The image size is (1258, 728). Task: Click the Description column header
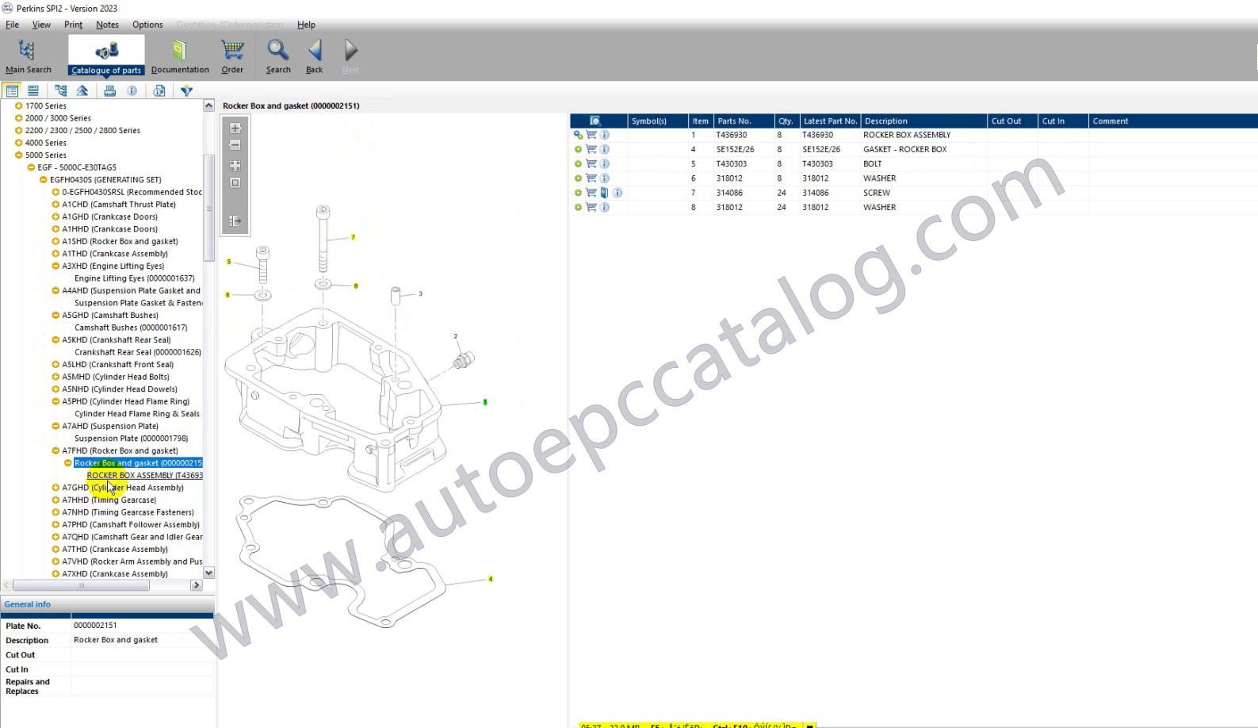[x=924, y=121]
